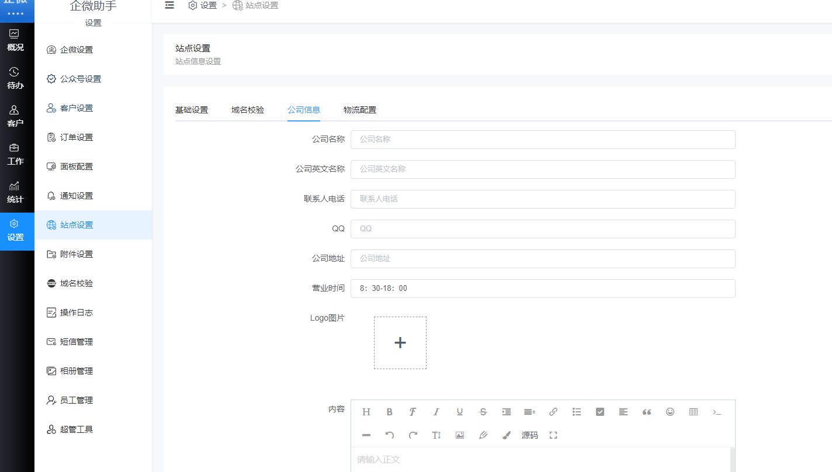Image resolution: width=832 pixels, height=472 pixels.
Task: Open 企微设置 in settings menu
Action: coord(93,50)
